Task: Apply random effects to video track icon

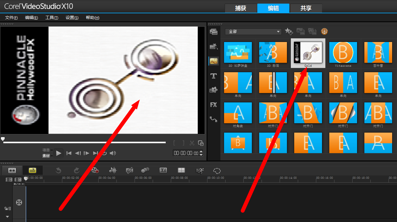Action: (312, 31)
